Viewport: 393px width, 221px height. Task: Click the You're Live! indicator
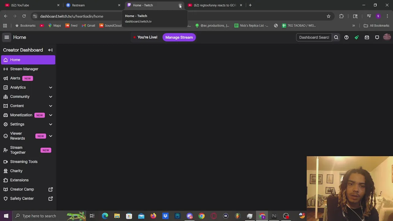145,37
